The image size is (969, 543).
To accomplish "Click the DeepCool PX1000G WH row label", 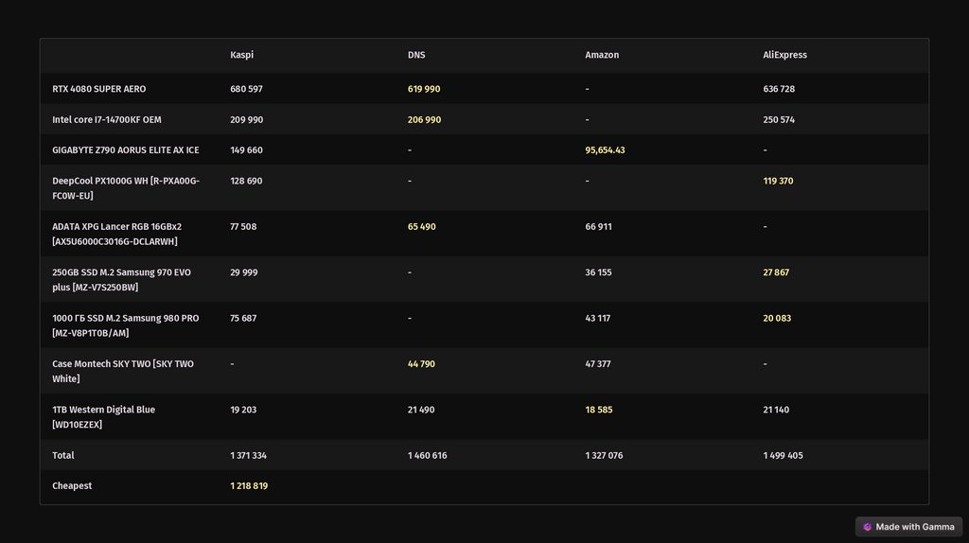I will (126, 187).
